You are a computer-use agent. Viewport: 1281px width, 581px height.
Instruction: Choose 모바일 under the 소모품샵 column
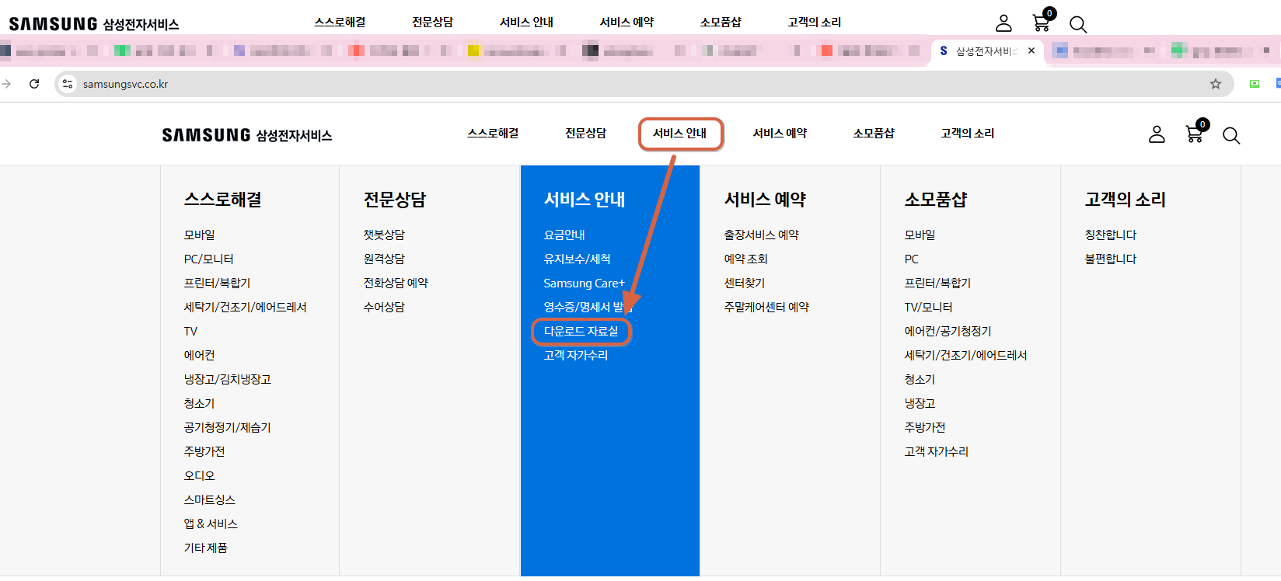920,235
